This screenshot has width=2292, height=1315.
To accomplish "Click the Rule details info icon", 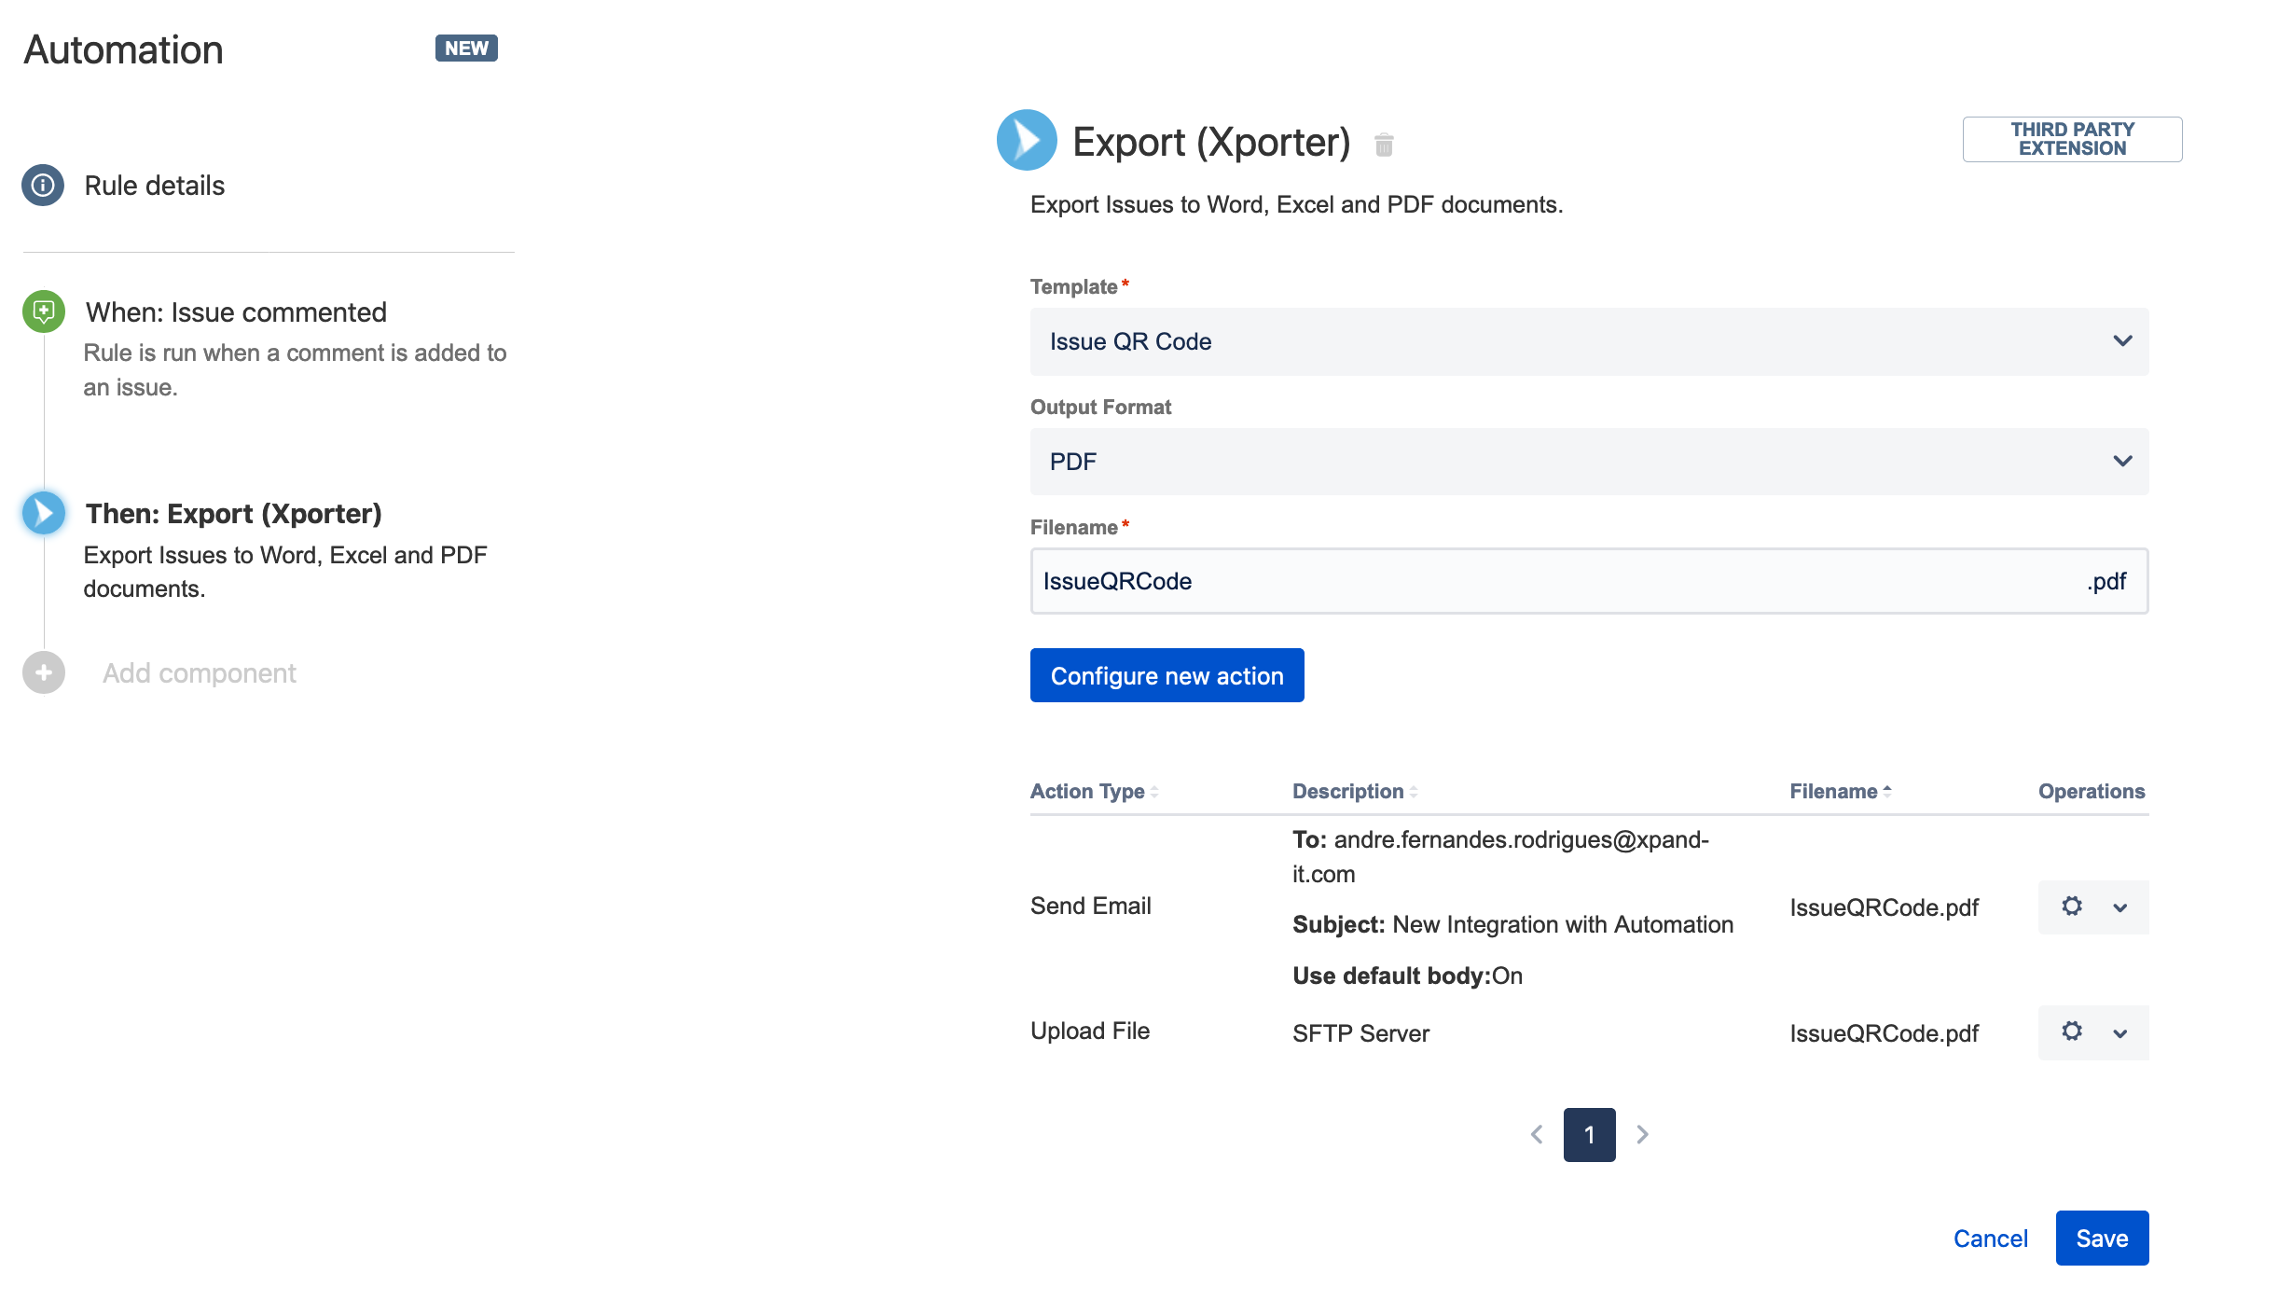I will point(43,186).
